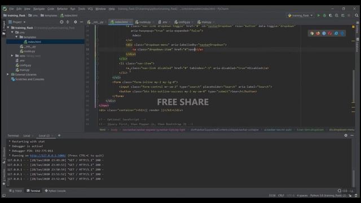Open the View menu

point(27,9)
